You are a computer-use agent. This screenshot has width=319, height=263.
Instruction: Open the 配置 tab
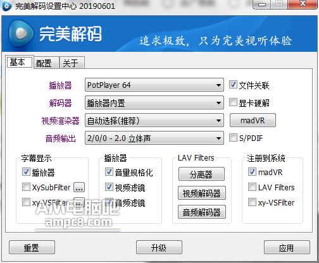46,63
